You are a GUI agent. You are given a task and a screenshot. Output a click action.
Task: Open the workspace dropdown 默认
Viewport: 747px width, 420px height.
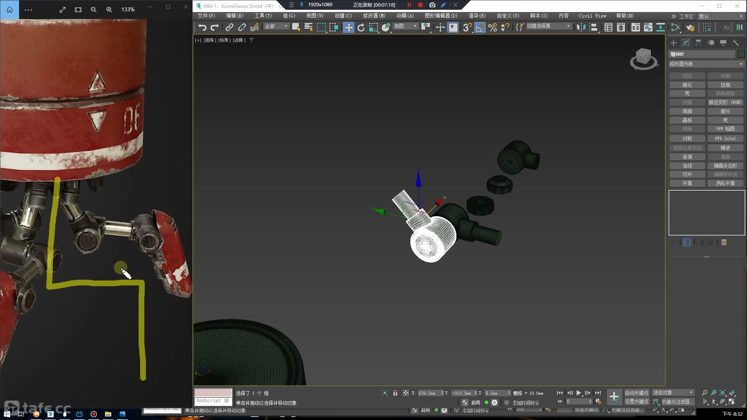[721, 16]
